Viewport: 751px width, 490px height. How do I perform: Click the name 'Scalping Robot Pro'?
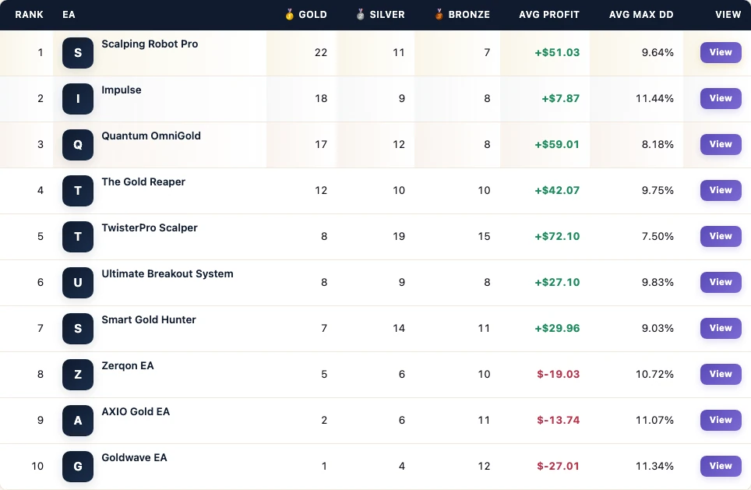150,44
